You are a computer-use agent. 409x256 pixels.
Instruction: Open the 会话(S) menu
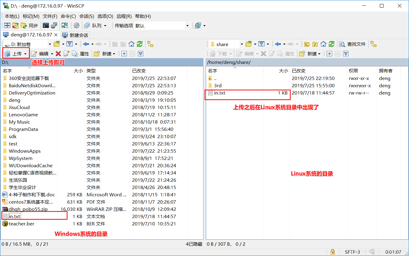point(87,16)
